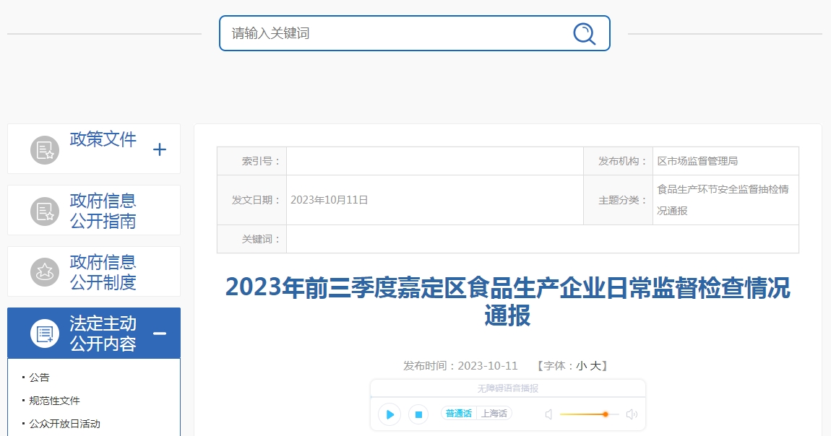Image resolution: width=831 pixels, height=436 pixels.
Task: Click the 政府信息公开制度 star icon
Action: 45,272
